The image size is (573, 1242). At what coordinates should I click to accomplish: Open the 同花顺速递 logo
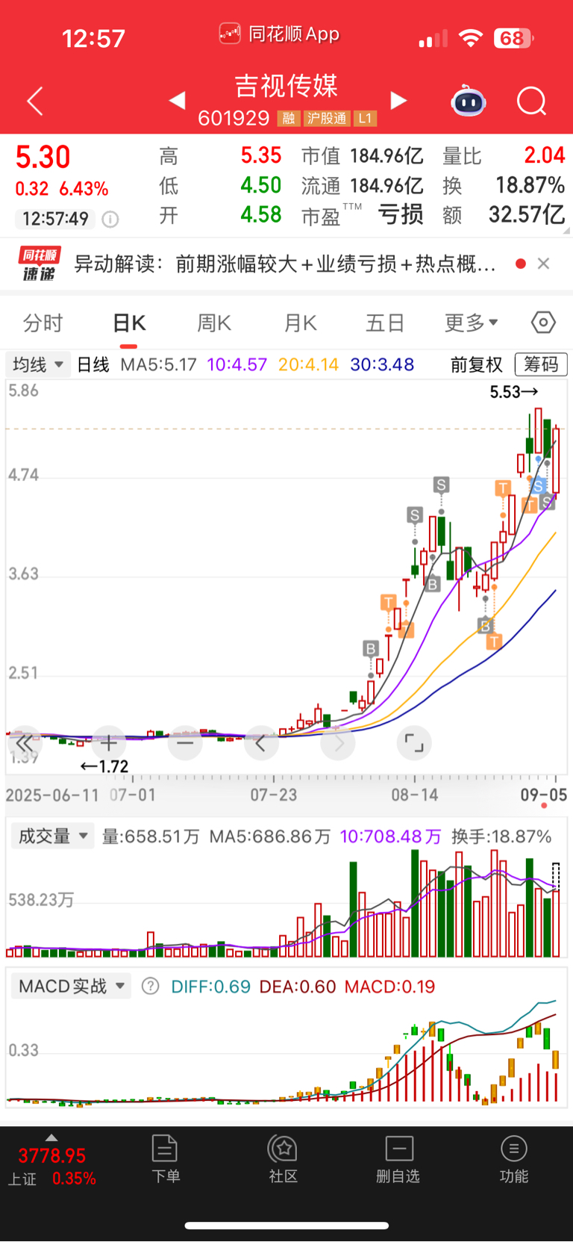(38, 264)
